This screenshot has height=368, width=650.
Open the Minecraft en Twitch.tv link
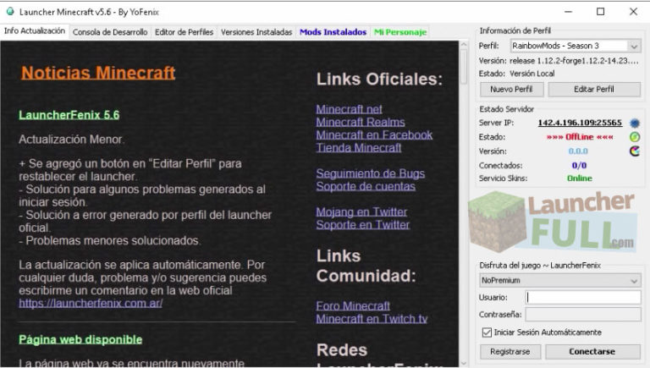coord(372,319)
